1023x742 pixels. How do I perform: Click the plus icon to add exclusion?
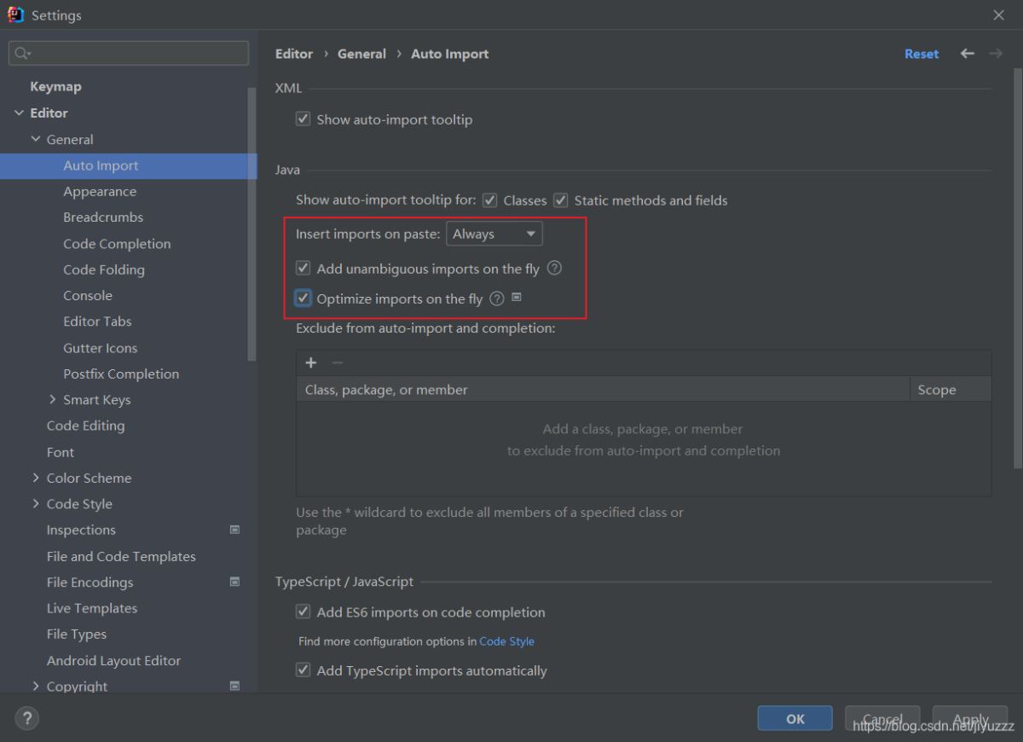[311, 362]
